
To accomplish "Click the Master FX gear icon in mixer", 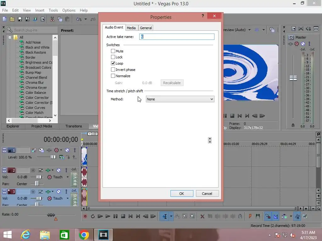I will click(x=297, y=44).
